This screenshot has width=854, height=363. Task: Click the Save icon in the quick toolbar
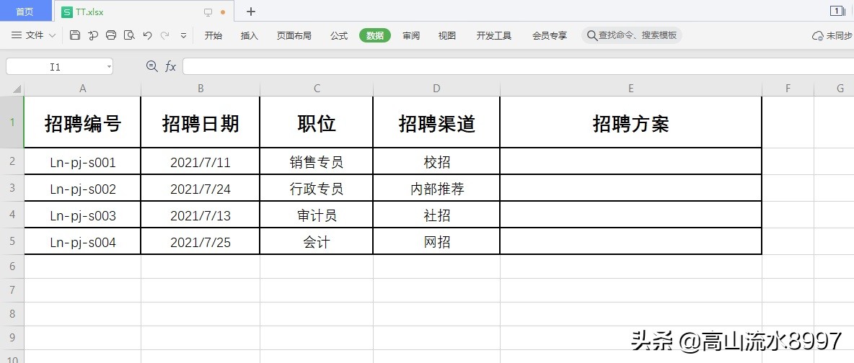75,35
